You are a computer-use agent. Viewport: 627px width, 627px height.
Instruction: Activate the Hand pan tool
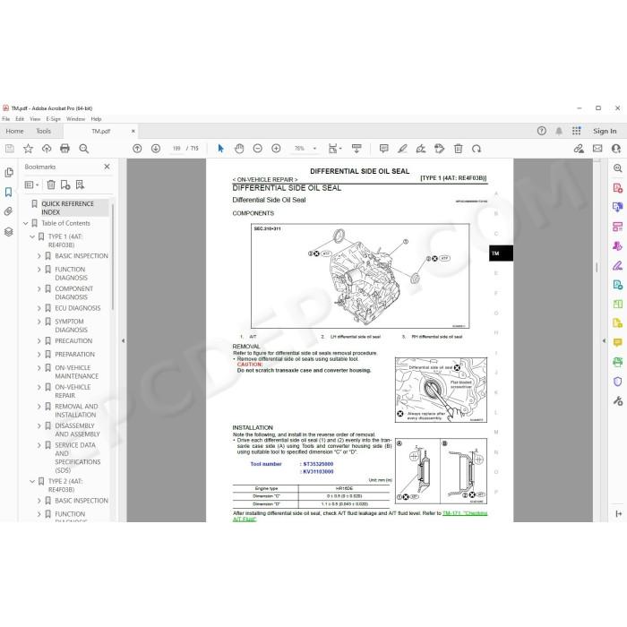(x=239, y=149)
